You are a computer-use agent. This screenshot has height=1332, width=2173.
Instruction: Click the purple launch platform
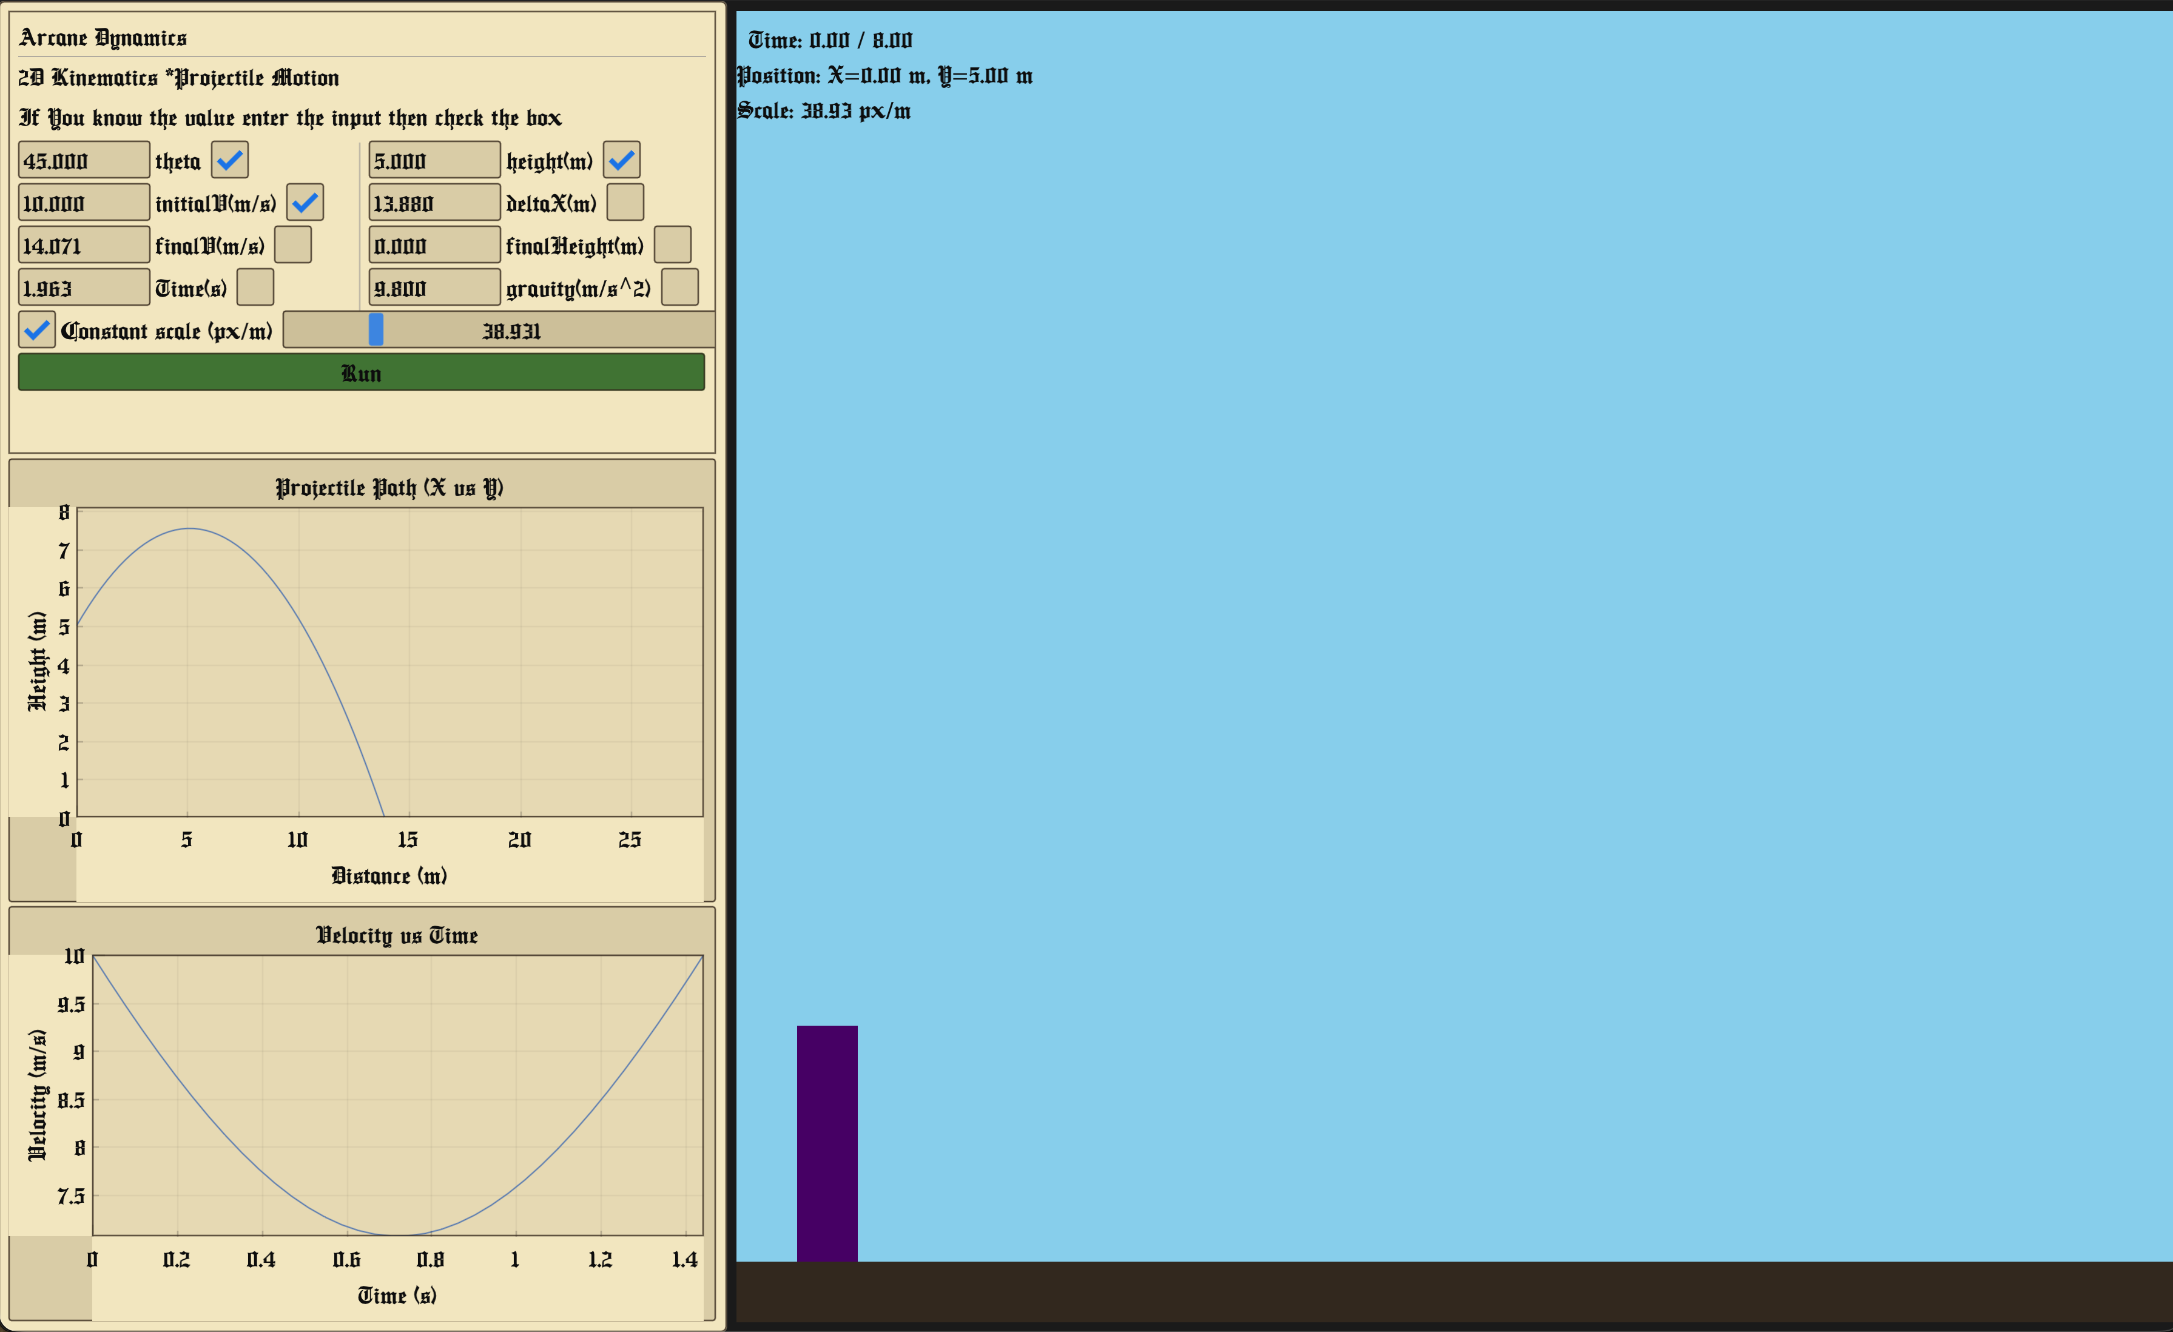827,1143
